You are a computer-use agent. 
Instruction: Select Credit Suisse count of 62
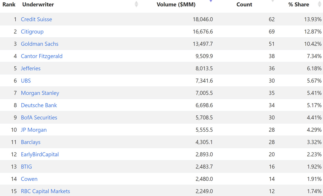coord(272,19)
